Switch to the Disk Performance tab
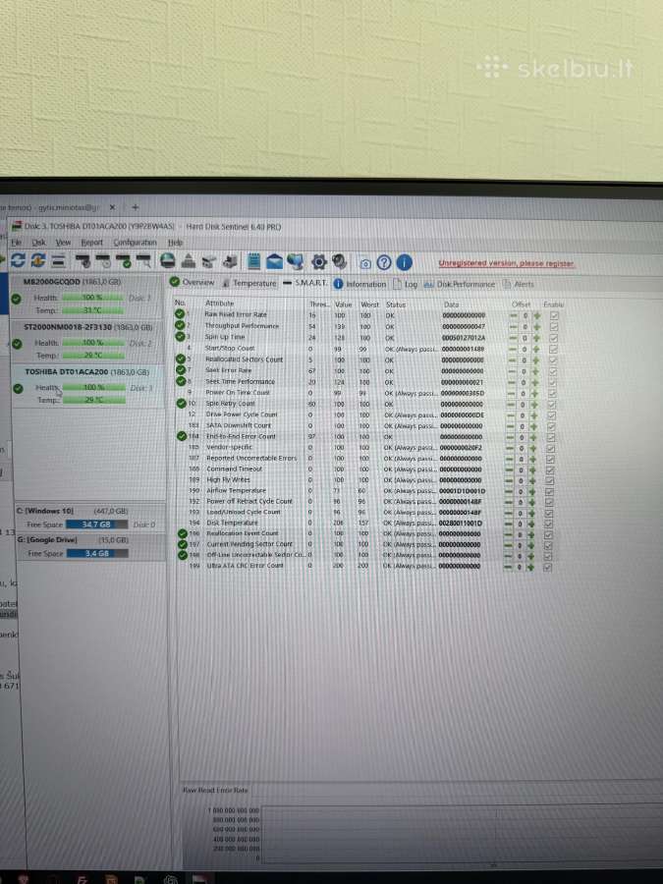The height and width of the screenshot is (884, 663). point(459,284)
